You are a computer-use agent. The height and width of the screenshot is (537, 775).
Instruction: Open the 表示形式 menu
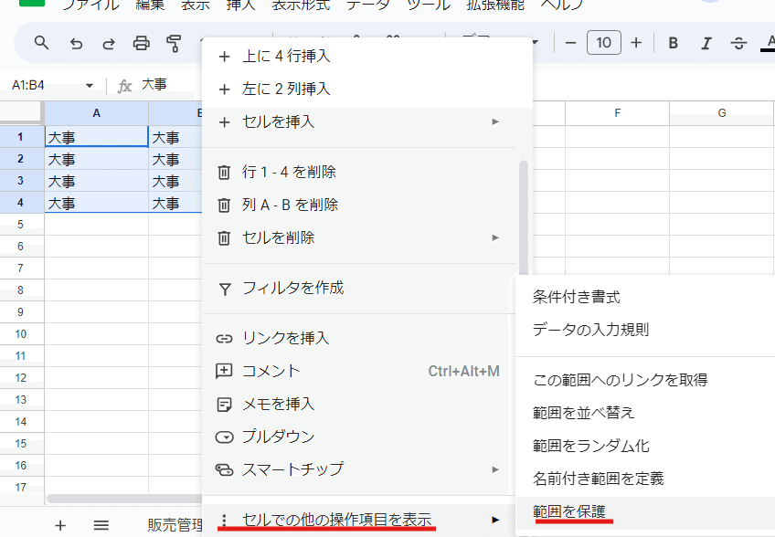[x=301, y=5]
